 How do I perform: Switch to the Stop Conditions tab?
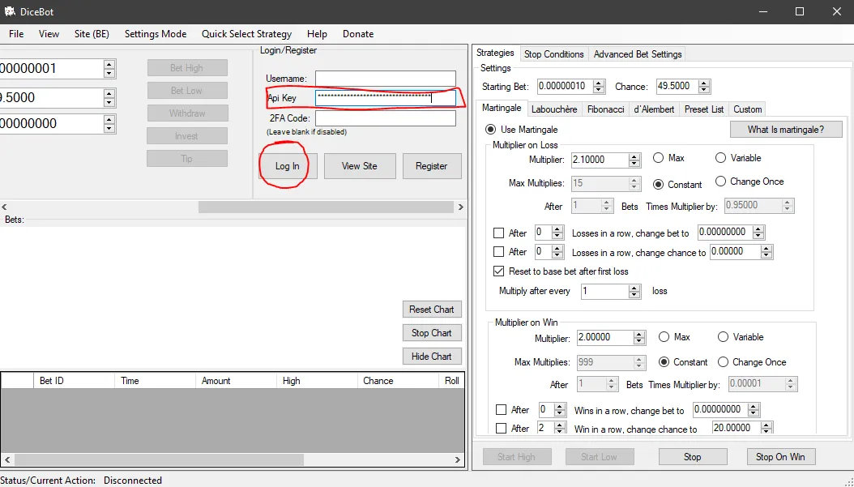554,54
